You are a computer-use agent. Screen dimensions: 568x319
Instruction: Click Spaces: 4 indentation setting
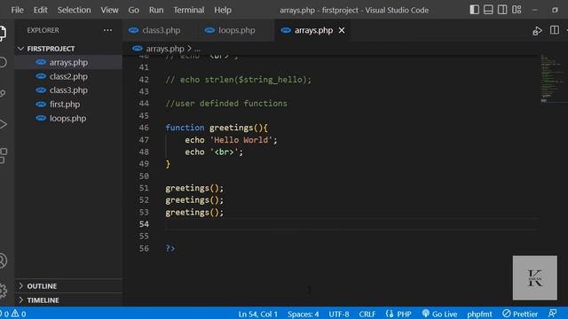tap(303, 314)
